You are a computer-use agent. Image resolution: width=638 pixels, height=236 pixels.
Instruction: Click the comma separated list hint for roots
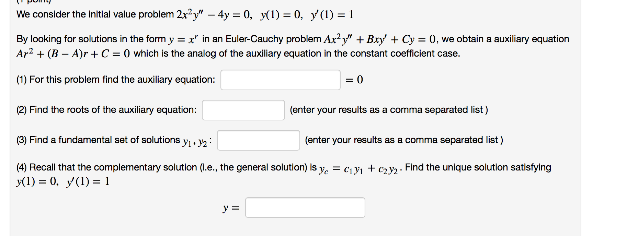(388, 110)
